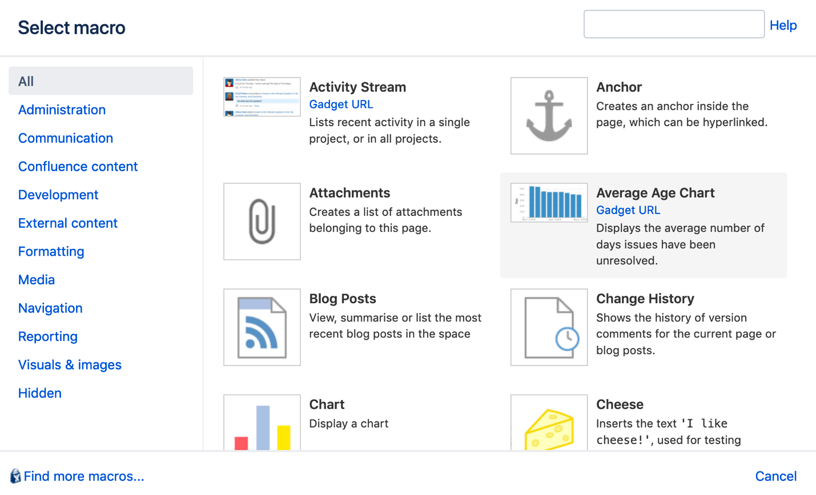
Task: Open Gadget URL link under Activity Stream
Action: [x=341, y=104]
